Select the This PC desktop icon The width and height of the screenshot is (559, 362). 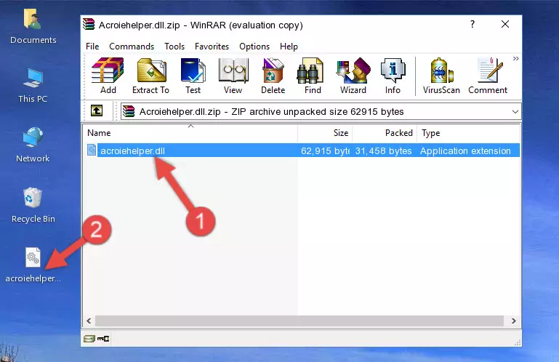[x=33, y=86]
